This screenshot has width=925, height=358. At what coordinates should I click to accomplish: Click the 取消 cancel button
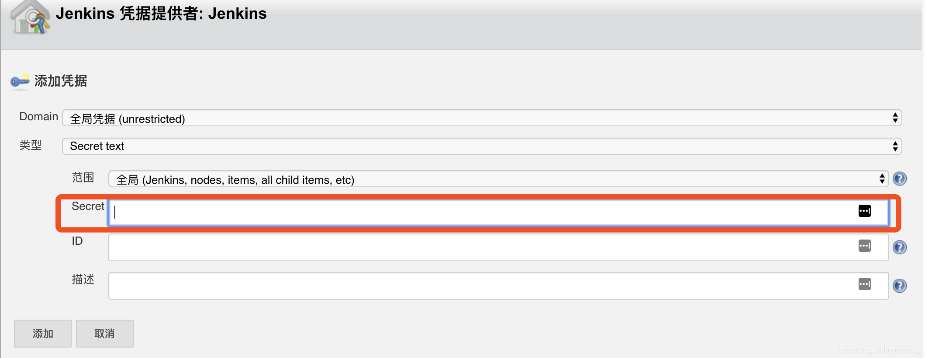click(105, 334)
